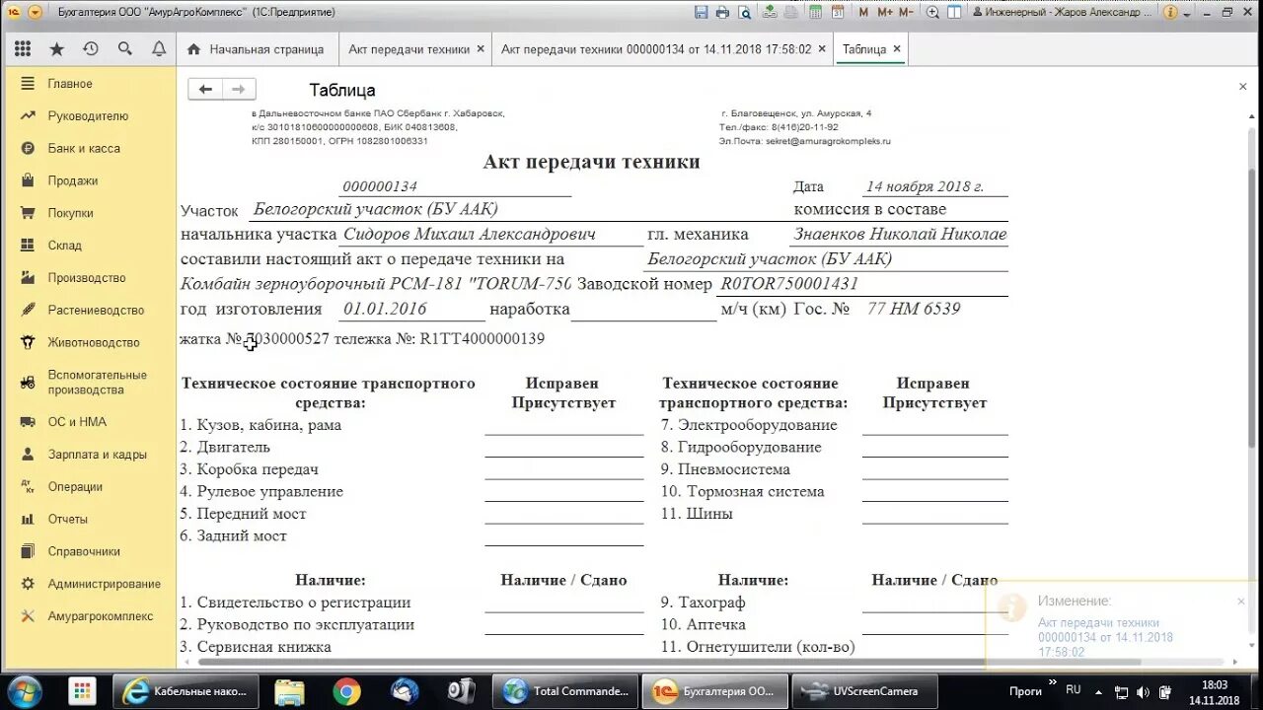Open the History clock icon
Screen dimensions: 1263x710
click(x=91, y=49)
